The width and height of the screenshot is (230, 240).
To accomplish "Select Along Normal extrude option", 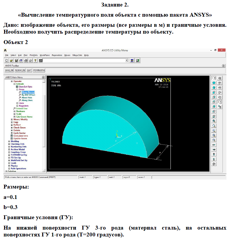I will 28,92.
